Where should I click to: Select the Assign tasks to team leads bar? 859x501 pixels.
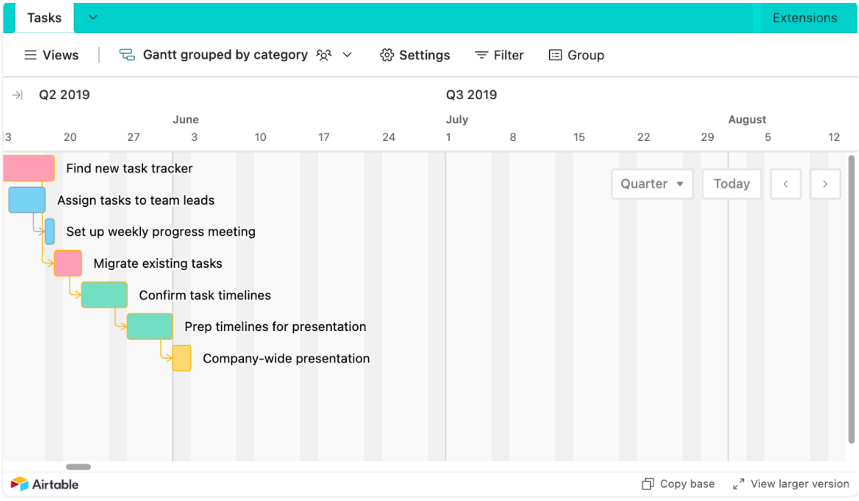pos(27,200)
